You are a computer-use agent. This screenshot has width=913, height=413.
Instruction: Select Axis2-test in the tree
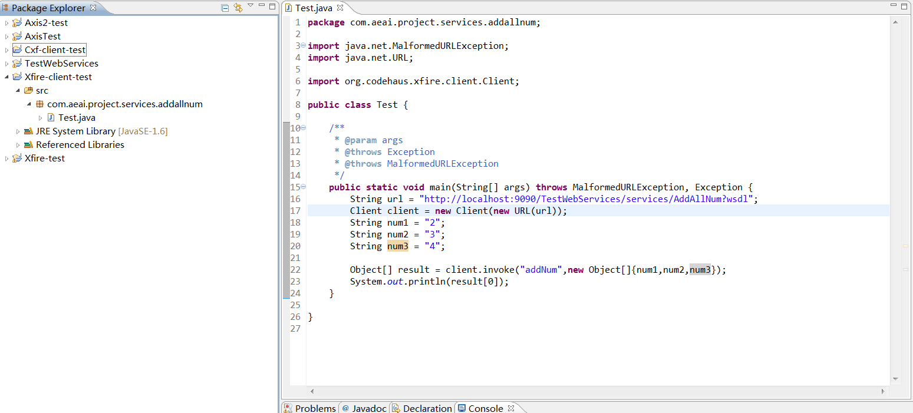[x=46, y=23]
